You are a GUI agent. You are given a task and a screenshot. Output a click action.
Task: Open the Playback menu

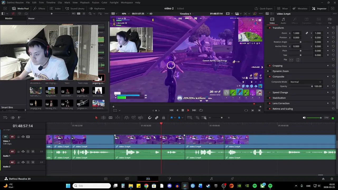click(85, 2)
